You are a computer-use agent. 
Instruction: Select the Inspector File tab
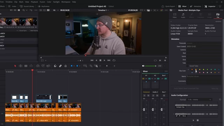point(218,15)
